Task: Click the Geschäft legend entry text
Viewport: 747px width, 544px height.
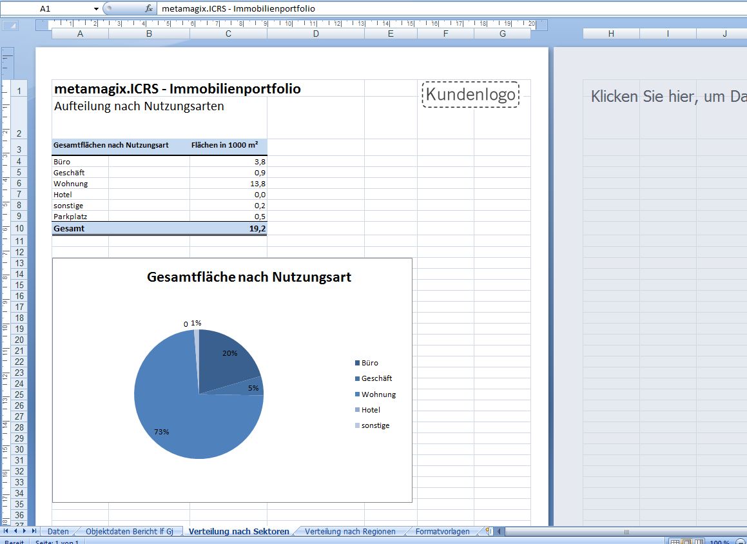Action: tap(377, 378)
